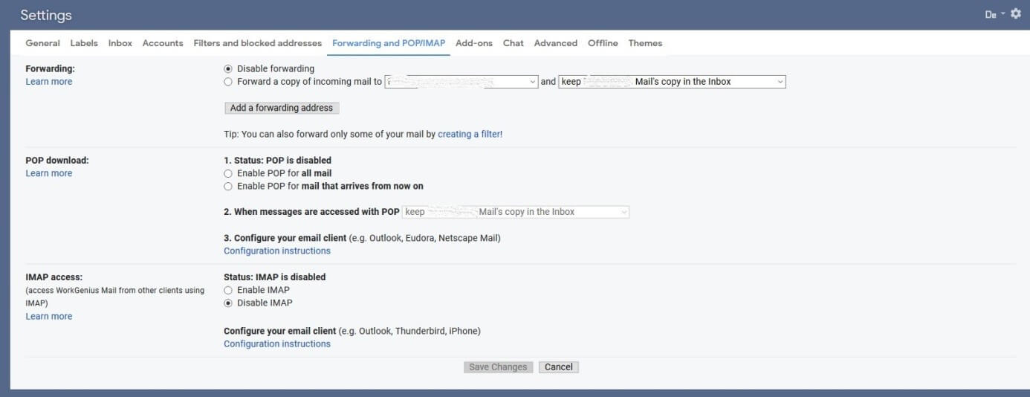Image resolution: width=1030 pixels, height=397 pixels.
Task: Switch to the Themes tab
Action: point(645,43)
